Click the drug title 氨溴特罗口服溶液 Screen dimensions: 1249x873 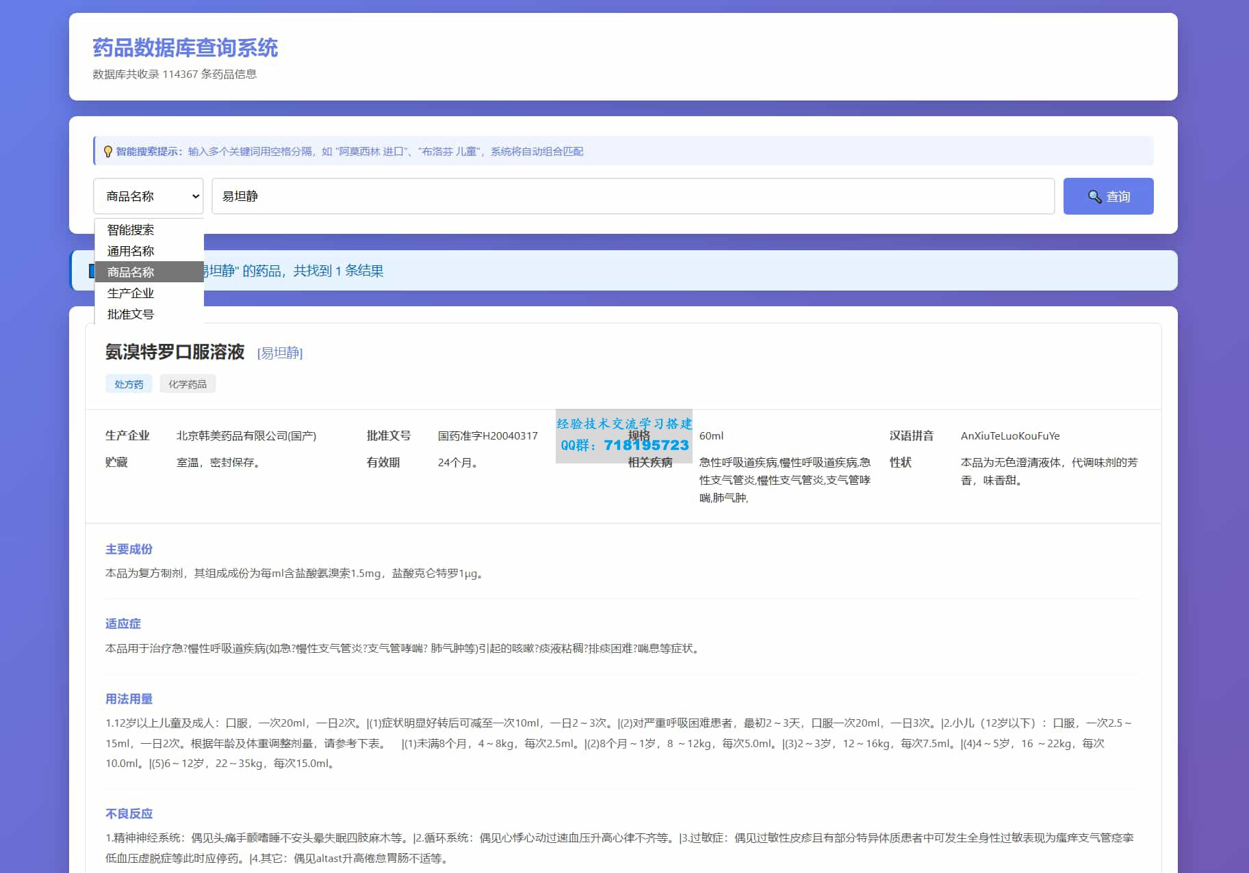pyautogui.click(x=175, y=352)
